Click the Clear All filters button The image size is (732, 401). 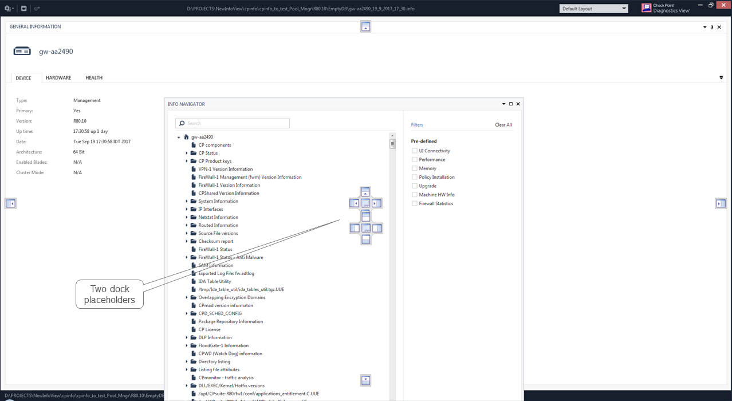coord(503,125)
